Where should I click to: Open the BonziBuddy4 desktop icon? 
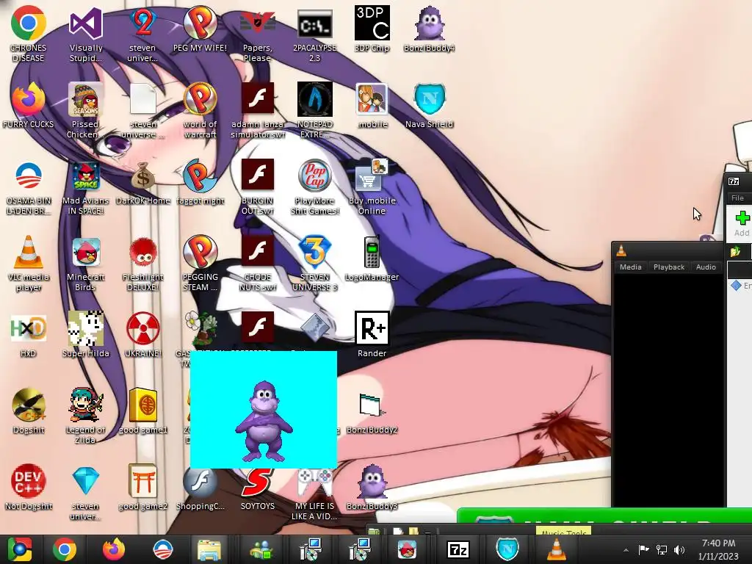429,23
